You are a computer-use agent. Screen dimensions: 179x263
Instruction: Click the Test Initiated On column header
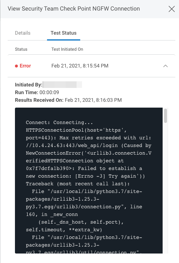pyautogui.click(x=67, y=49)
